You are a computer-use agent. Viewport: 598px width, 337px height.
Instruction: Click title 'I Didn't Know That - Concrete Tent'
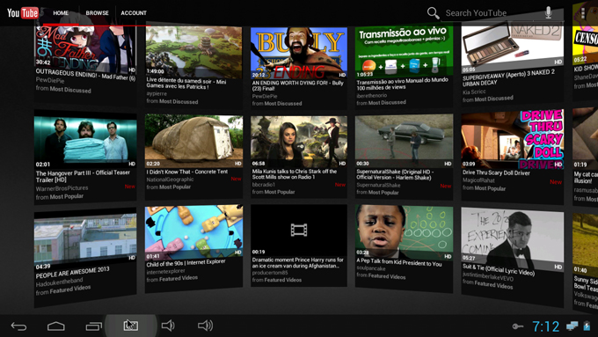[186, 172]
